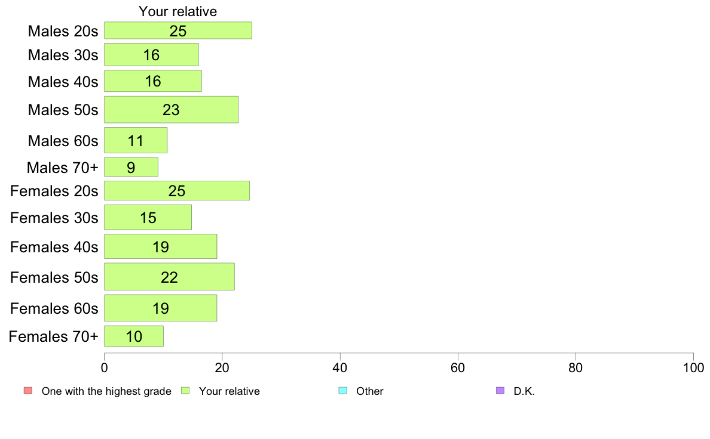Select the Males 30s bar showing 16
This screenshot has height=439, width=710.
coord(151,55)
